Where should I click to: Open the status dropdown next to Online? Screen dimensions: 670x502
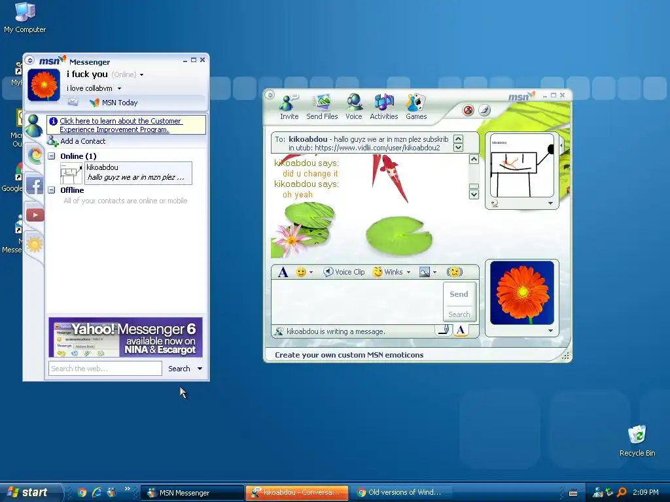coord(141,75)
